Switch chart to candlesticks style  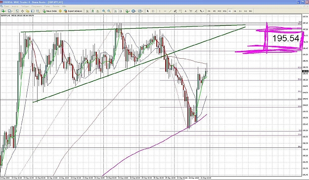92,11
